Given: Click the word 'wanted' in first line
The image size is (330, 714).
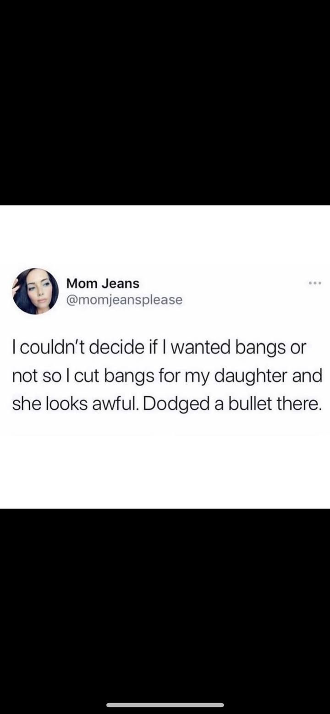Looking at the screenshot, I should pyautogui.click(x=203, y=348).
